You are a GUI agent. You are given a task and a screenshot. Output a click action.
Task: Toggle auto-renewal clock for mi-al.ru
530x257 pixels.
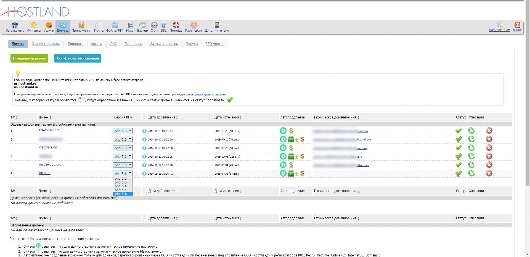tap(283, 174)
